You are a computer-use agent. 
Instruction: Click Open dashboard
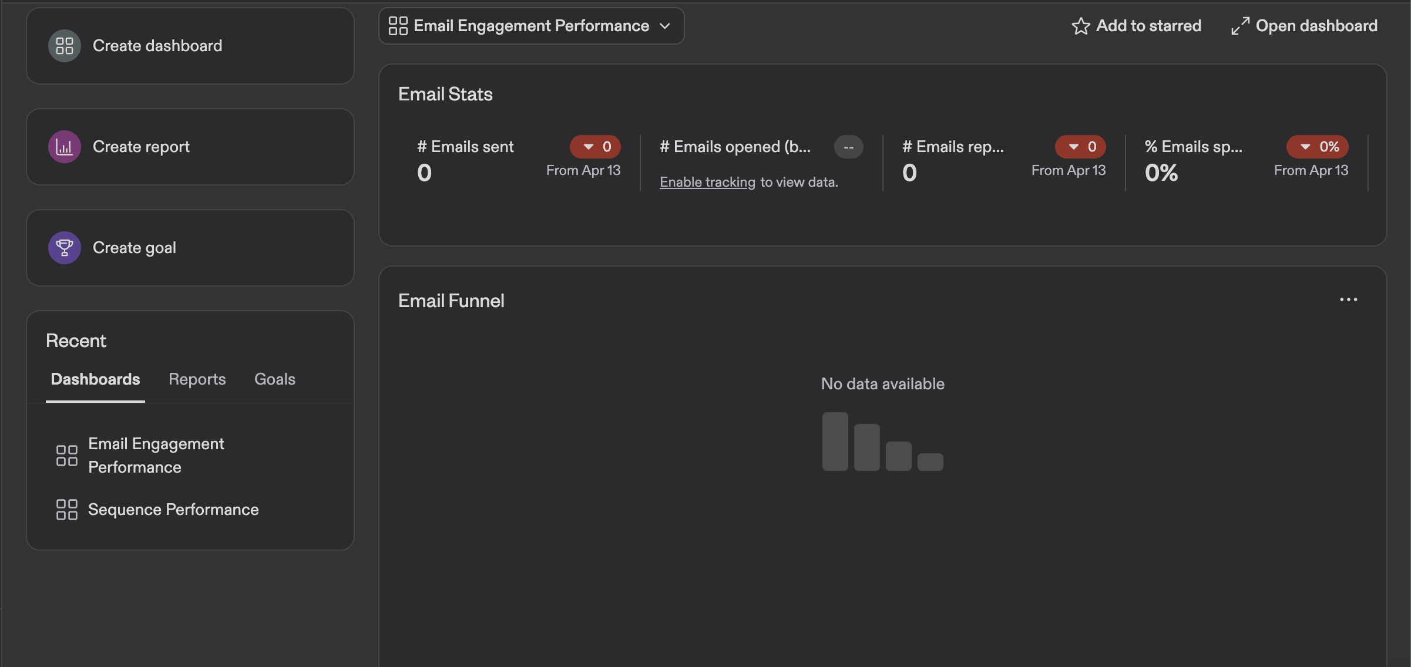(x=1316, y=25)
